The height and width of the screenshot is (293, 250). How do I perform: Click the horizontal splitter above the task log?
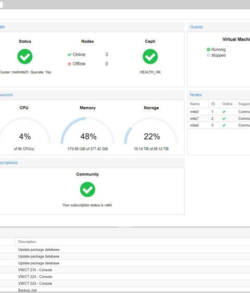click(x=125, y=227)
